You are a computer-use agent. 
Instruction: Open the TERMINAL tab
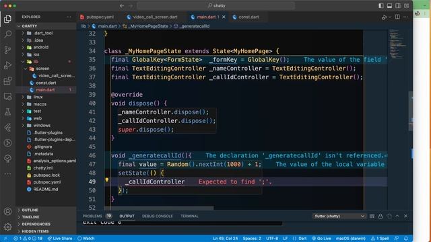click(x=189, y=216)
